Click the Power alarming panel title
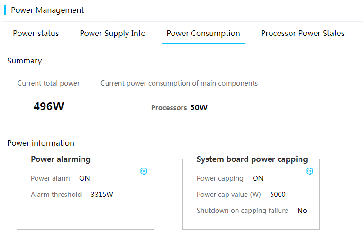This screenshot has width=363, height=239. (61, 159)
